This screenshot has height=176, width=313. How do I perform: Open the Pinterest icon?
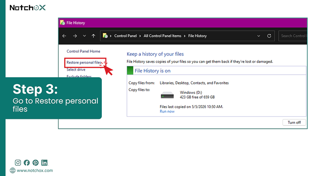pyautogui.click(x=36, y=163)
